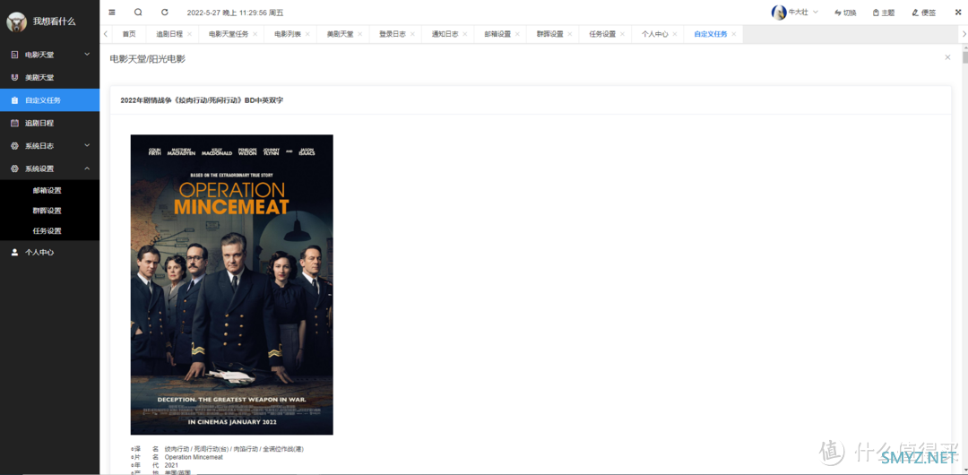Click the 电影天堂/阳光电影 panel title

pyautogui.click(x=148, y=59)
